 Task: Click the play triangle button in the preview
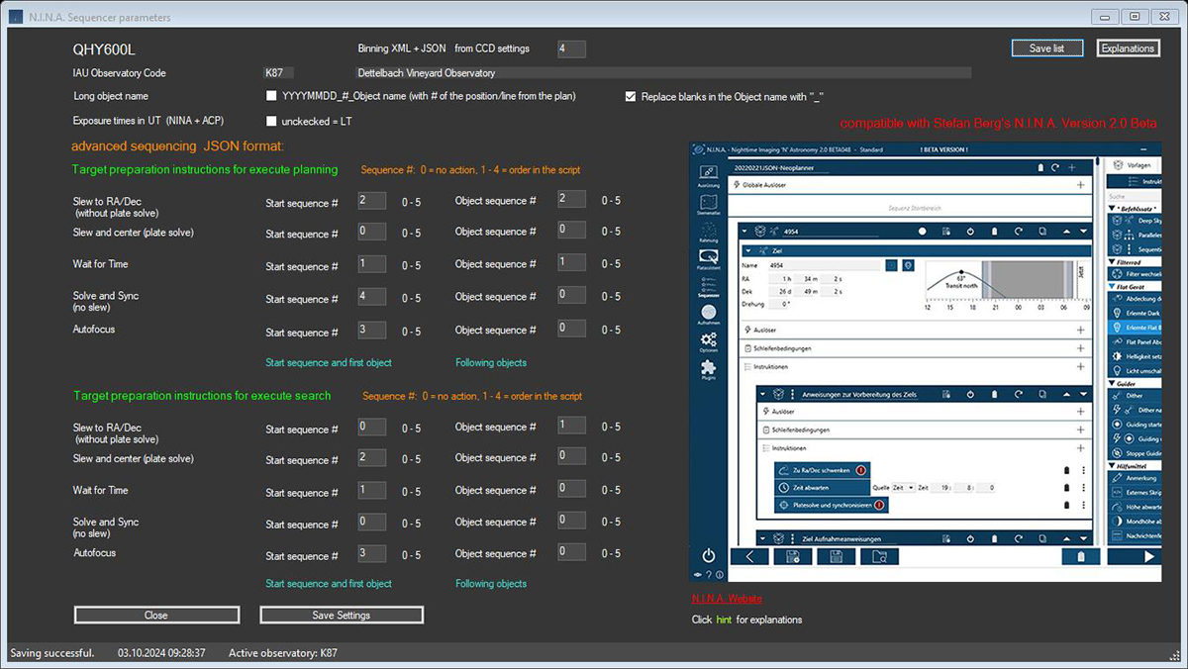(x=1148, y=557)
